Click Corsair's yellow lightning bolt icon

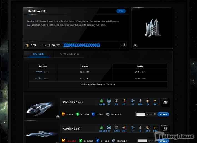[x=155, y=101]
